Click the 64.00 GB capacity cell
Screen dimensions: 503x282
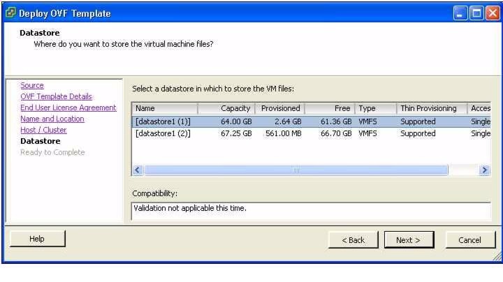[236, 121]
